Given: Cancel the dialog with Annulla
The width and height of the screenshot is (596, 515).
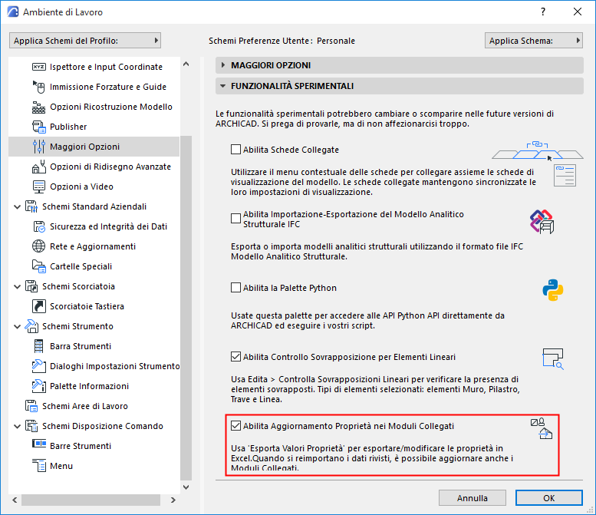Looking at the screenshot, I should tap(472, 498).
